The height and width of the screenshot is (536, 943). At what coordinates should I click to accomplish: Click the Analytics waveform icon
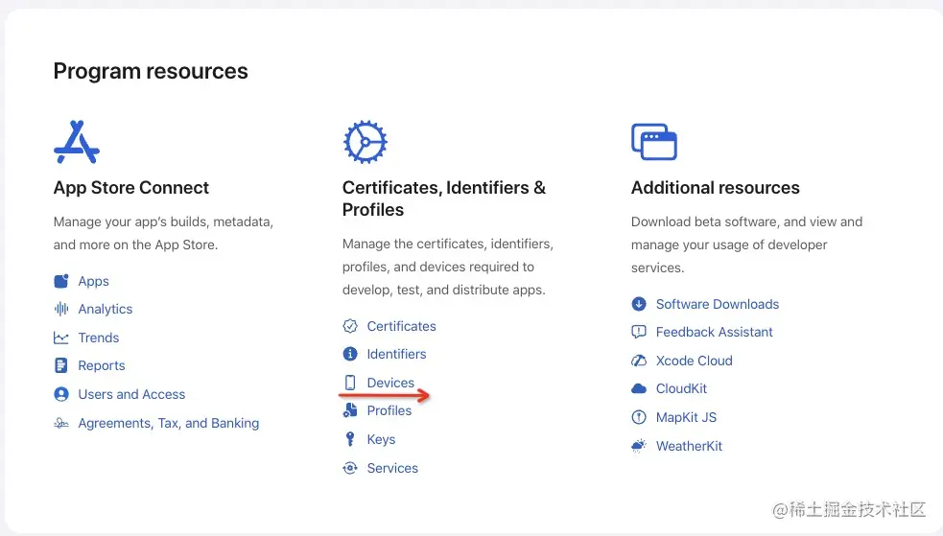(x=61, y=309)
